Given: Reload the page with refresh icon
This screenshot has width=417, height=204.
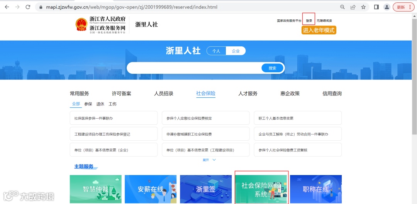Looking at the screenshot, I should click(x=28, y=7).
